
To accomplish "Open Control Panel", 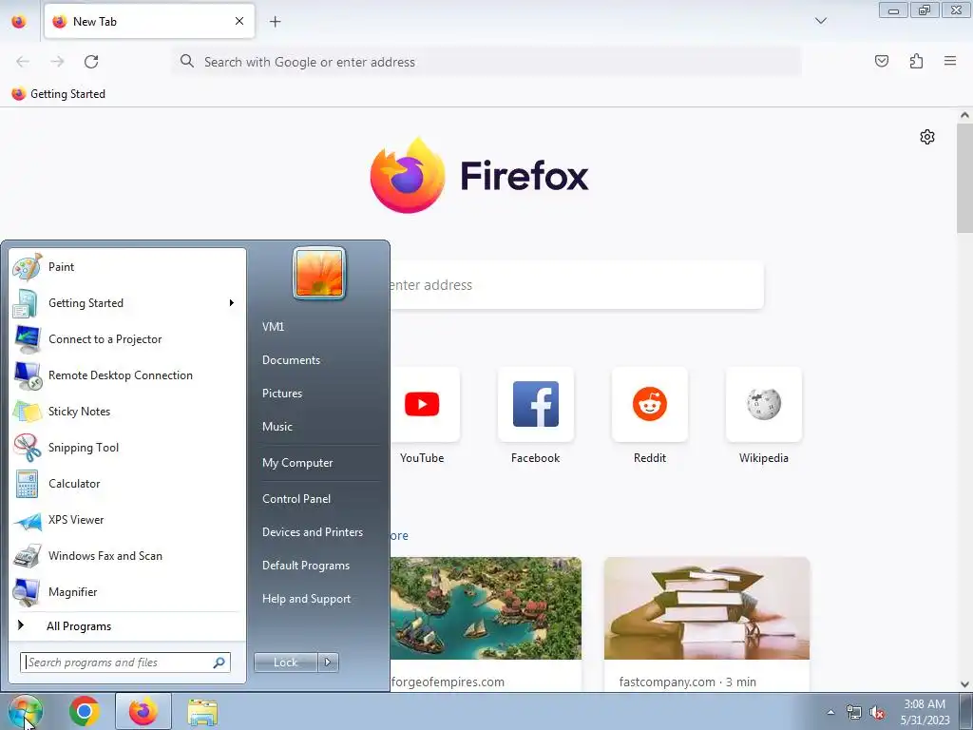I will (x=296, y=499).
